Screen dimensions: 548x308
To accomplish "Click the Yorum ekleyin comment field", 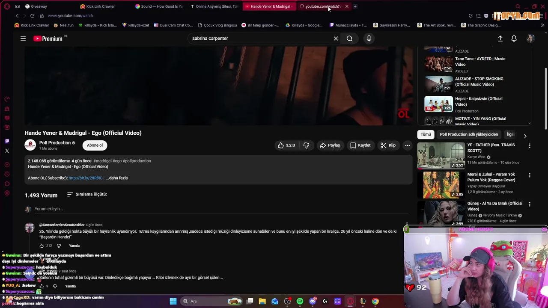I will pos(220,209).
